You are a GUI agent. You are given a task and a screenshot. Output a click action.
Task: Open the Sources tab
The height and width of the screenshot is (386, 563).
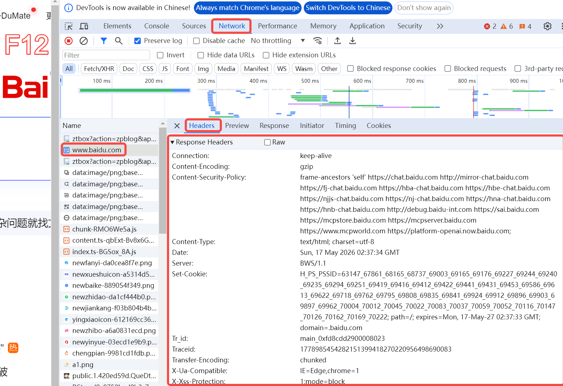pos(194,26)
